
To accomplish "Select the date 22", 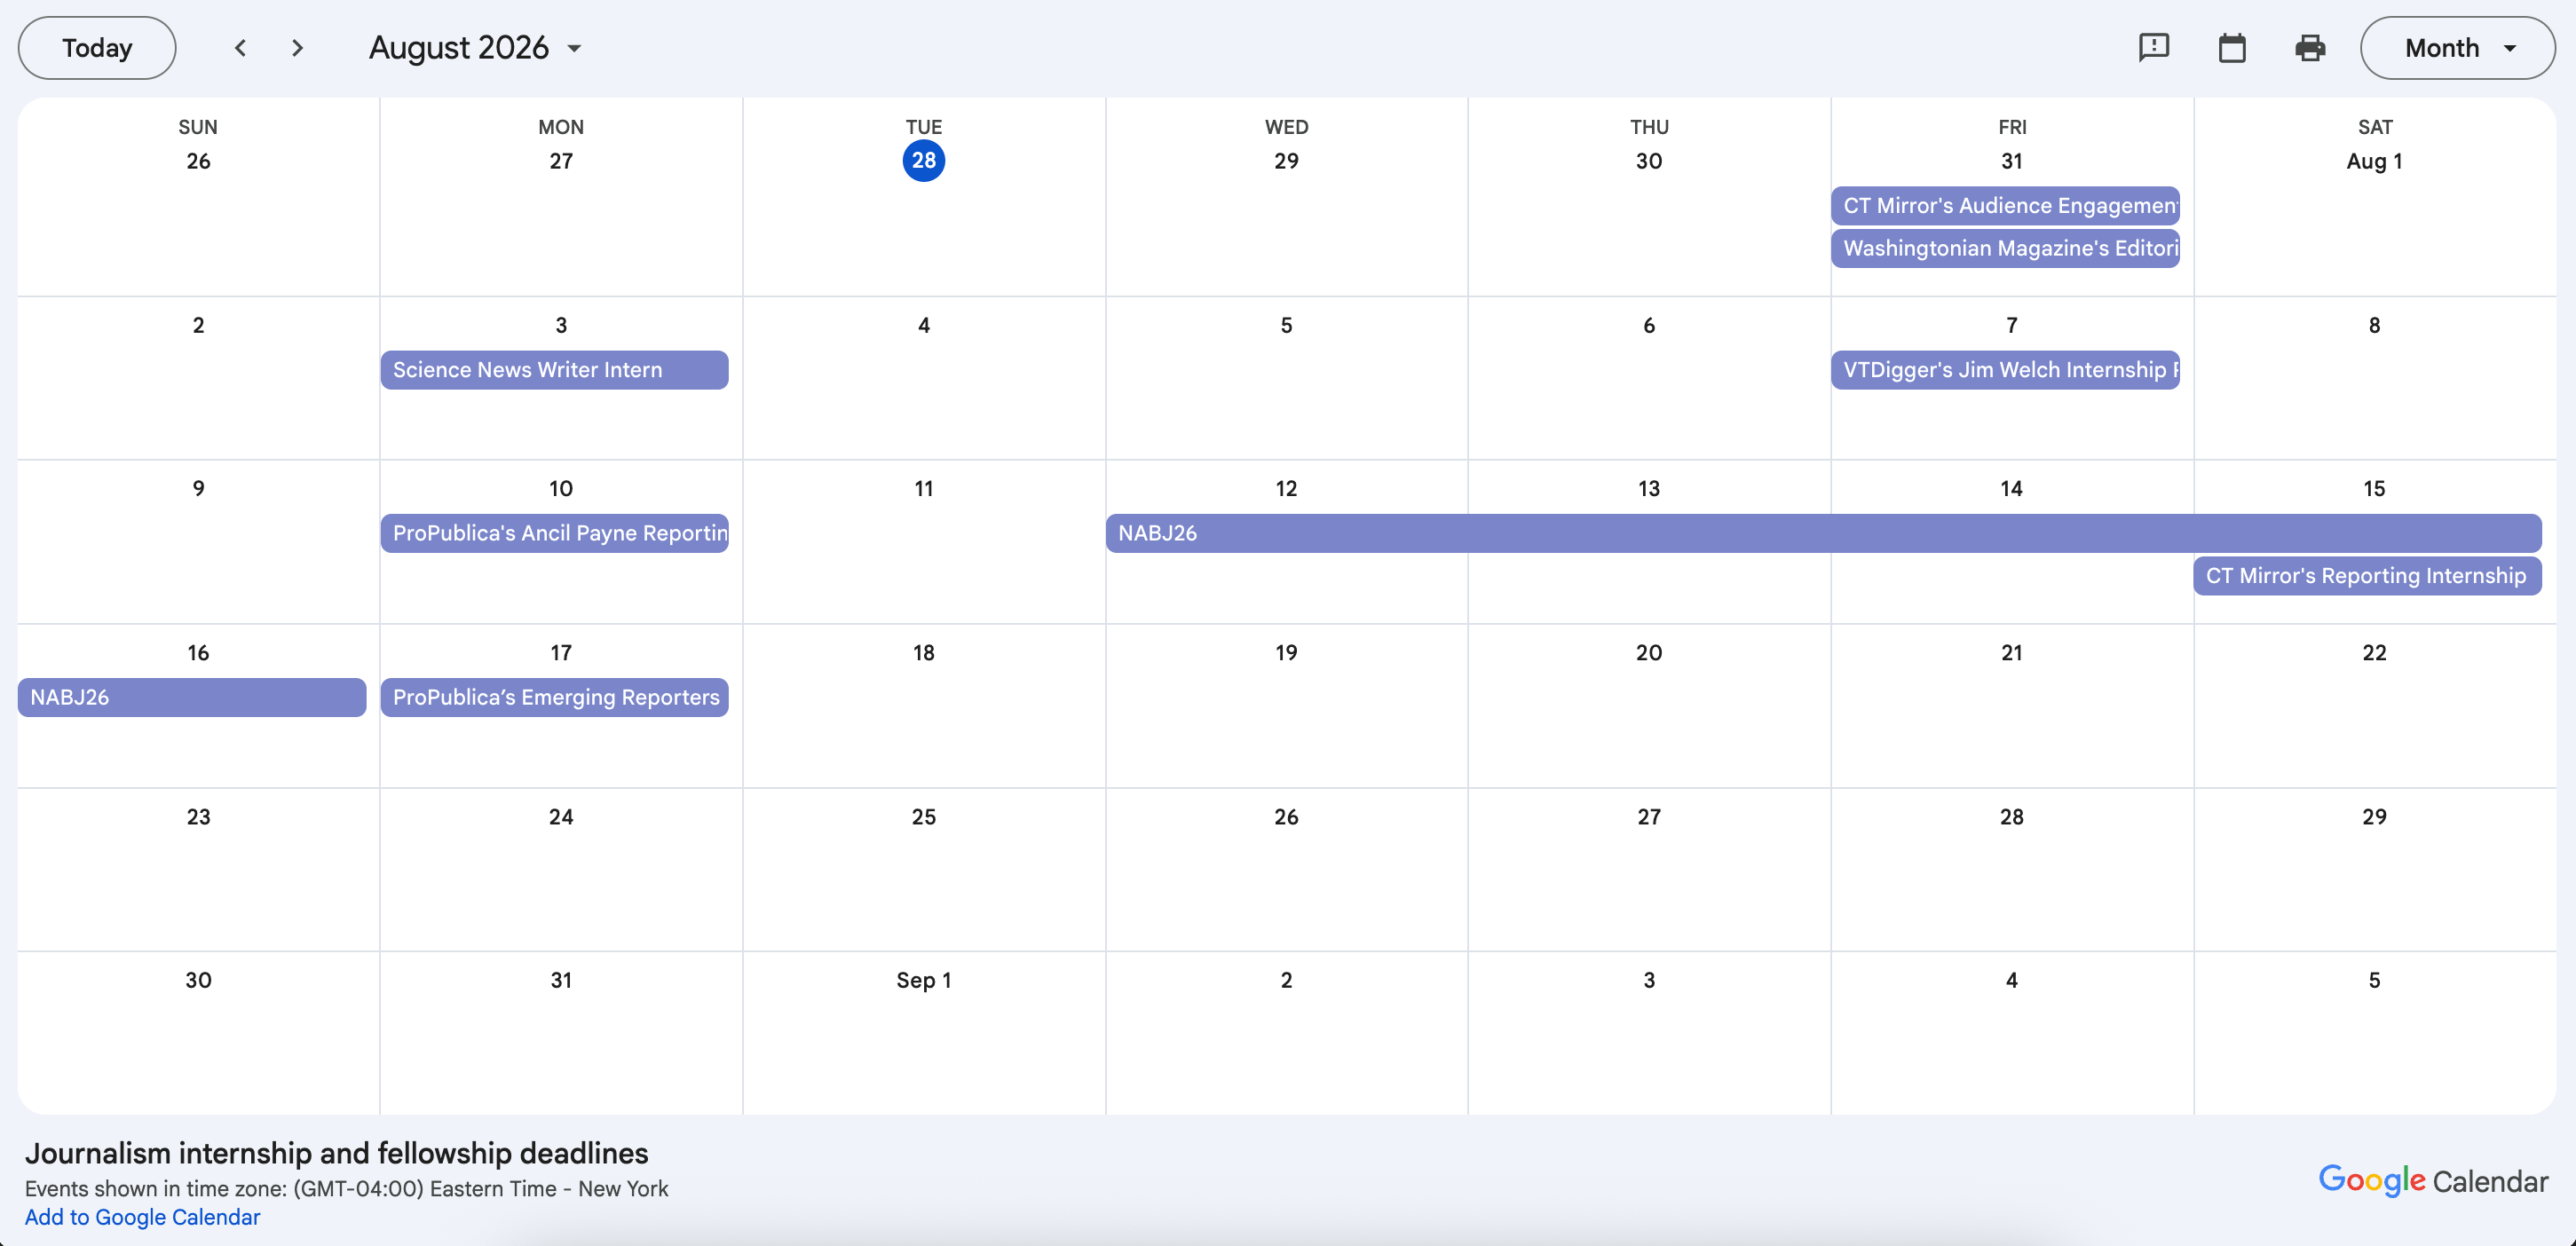I will 2374,652.
